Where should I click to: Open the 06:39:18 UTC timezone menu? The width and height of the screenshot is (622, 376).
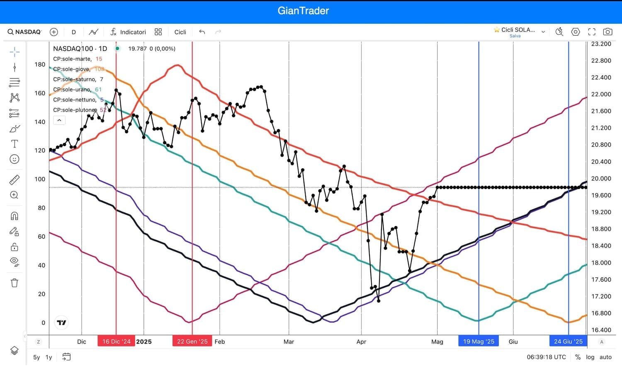point(546,357)
